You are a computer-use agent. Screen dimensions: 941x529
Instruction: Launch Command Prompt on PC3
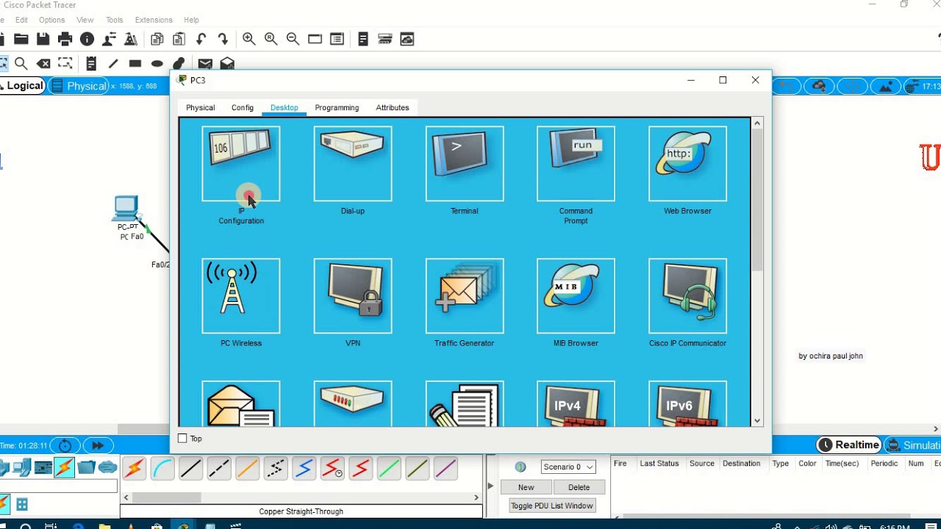pyautogui.click(x=576, y=164)
